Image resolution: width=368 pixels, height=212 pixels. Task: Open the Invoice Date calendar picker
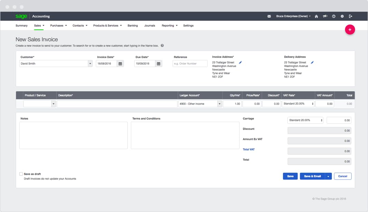point(120,64)
